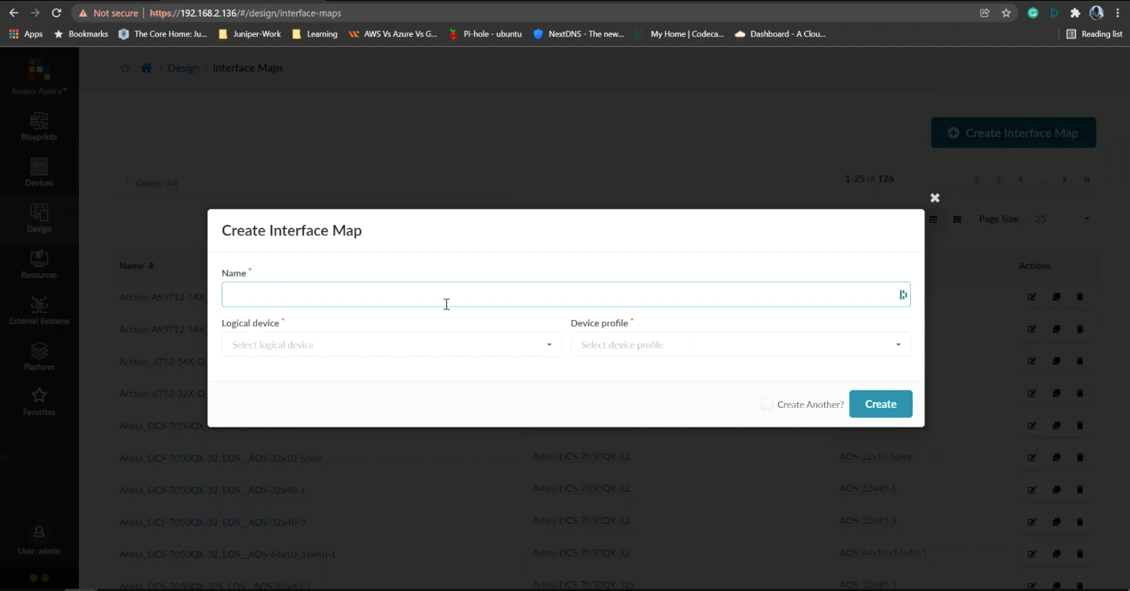Go to page 3 of results
The width and height of the screenshot is (1130, 591).
point(998,180)
